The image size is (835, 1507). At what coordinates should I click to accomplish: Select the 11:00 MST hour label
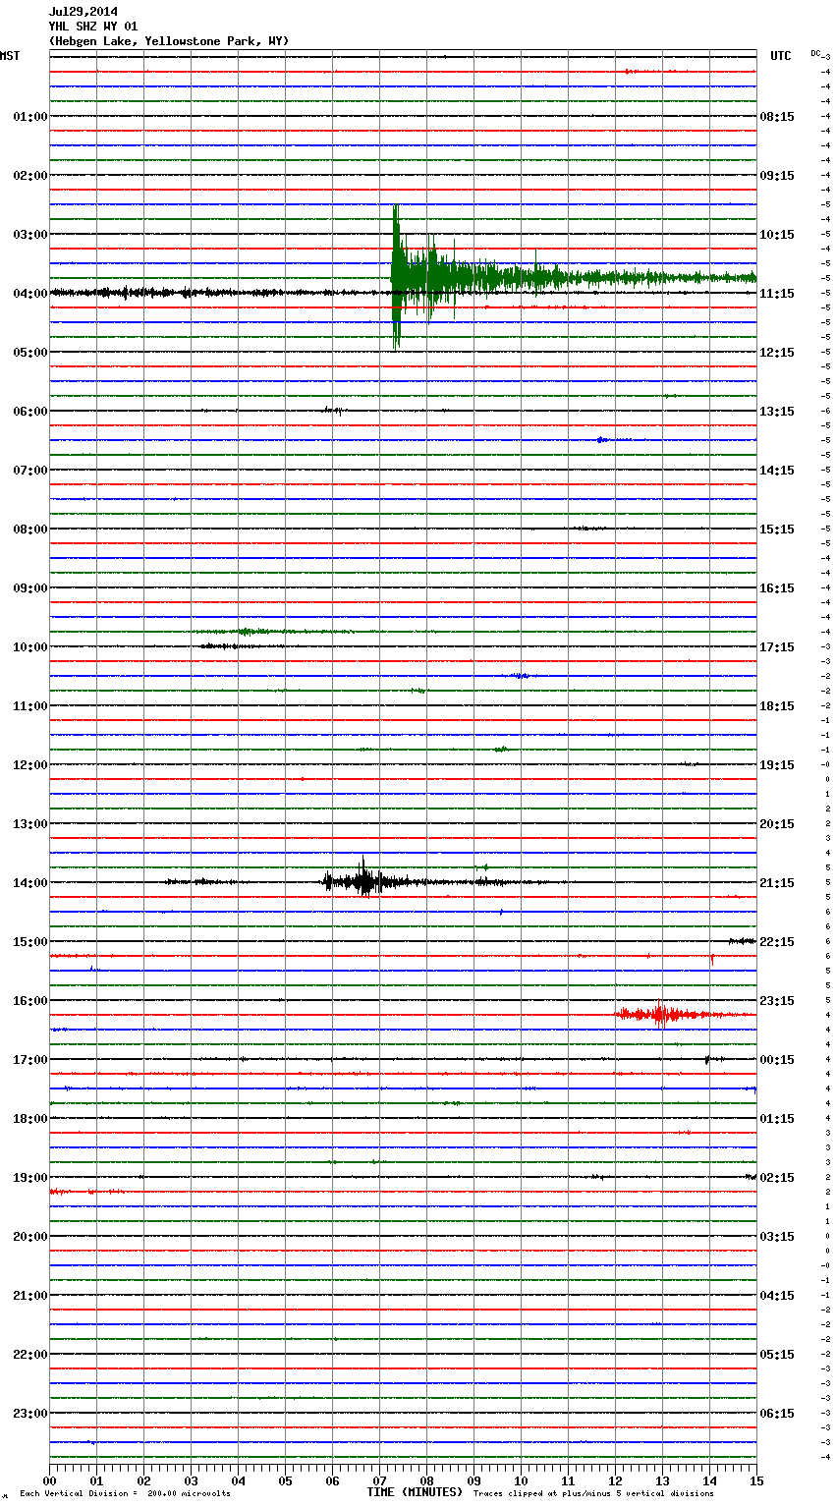coord(30,705)
